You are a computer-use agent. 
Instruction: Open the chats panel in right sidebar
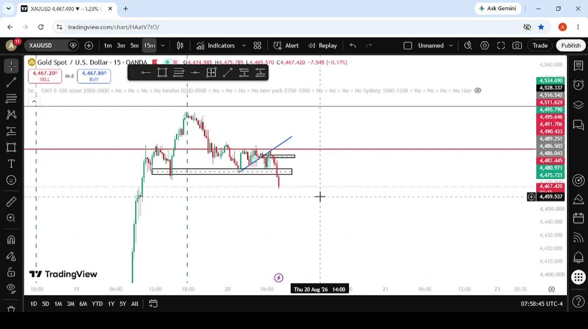coord(578,124)
